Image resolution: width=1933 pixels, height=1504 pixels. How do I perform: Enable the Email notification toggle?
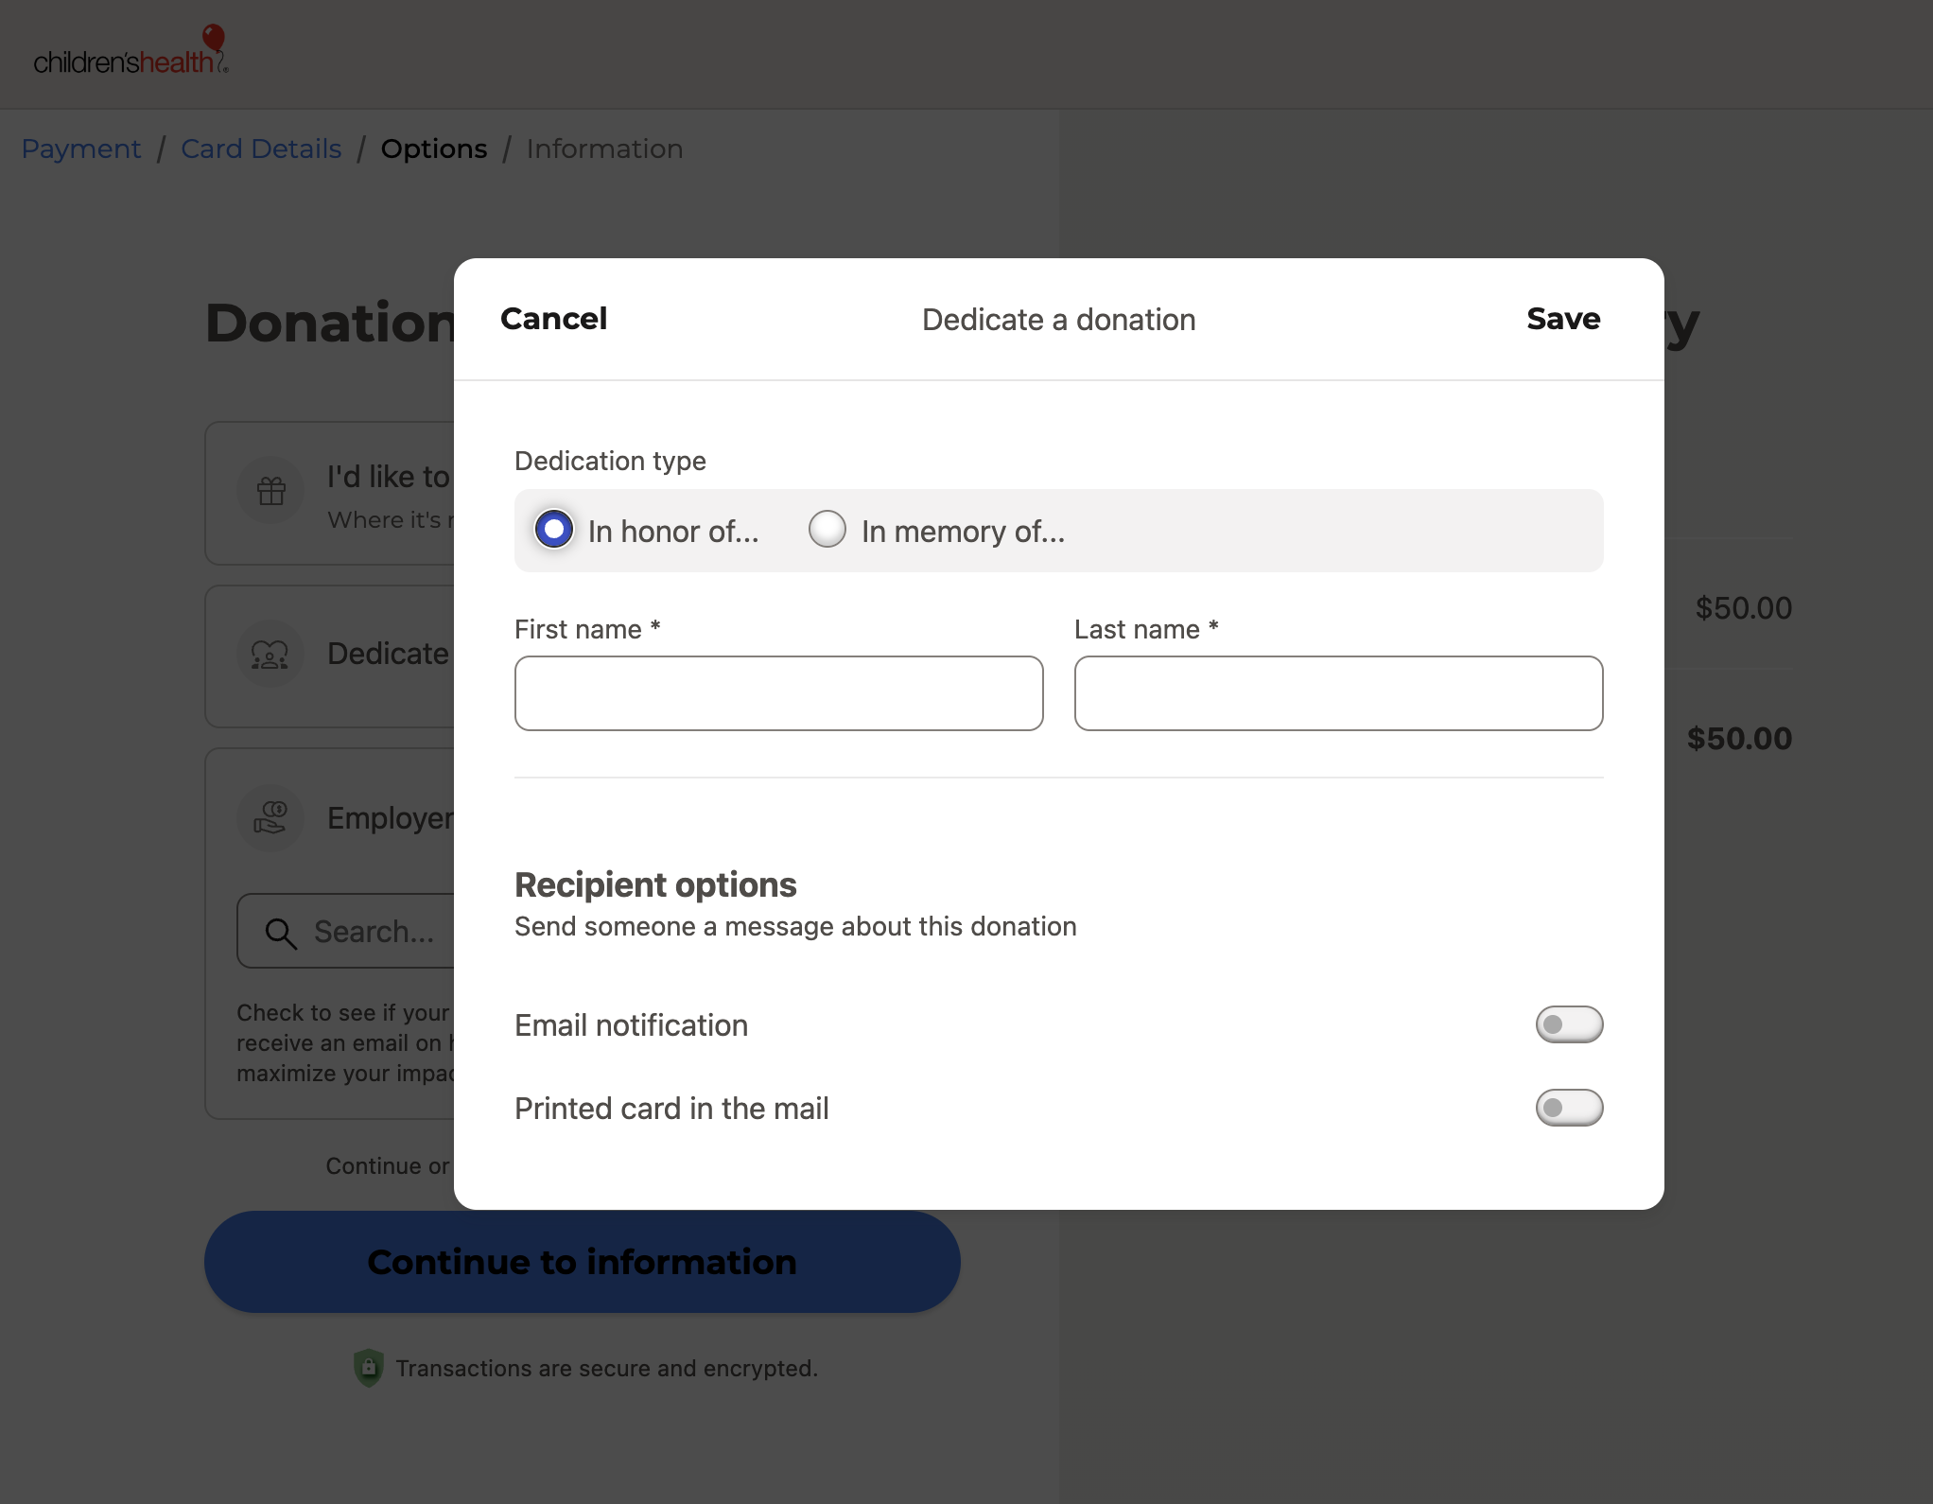coord(1569,1024)
